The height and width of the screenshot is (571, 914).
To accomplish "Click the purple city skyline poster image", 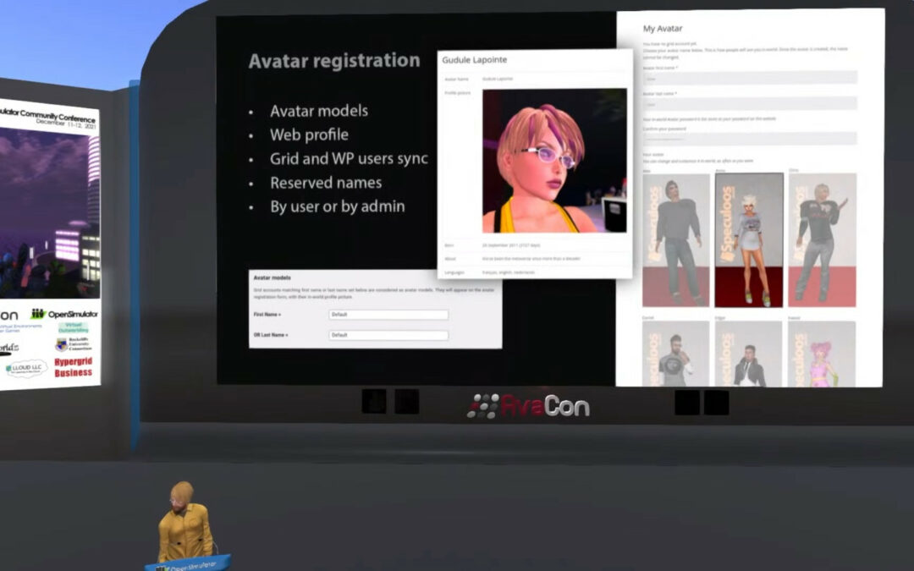I will [x=50, y=212].
